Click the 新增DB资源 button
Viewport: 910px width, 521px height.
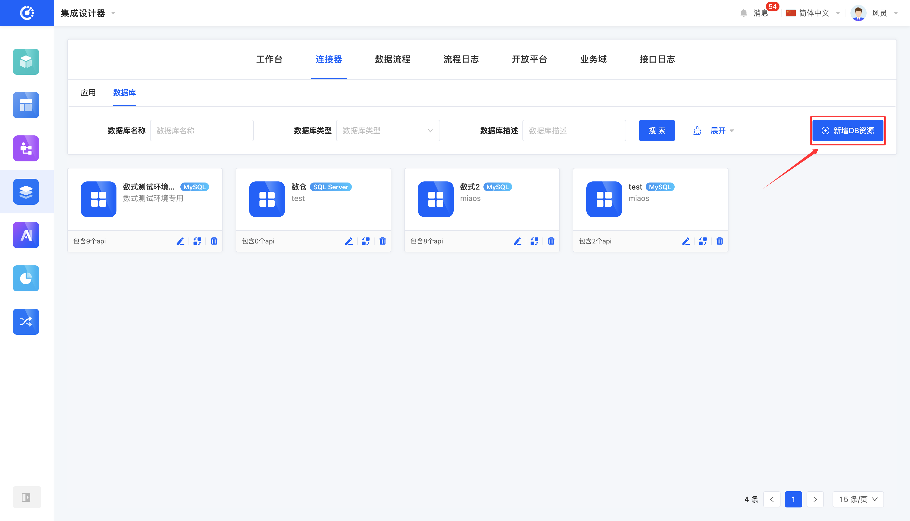(847, 131)
